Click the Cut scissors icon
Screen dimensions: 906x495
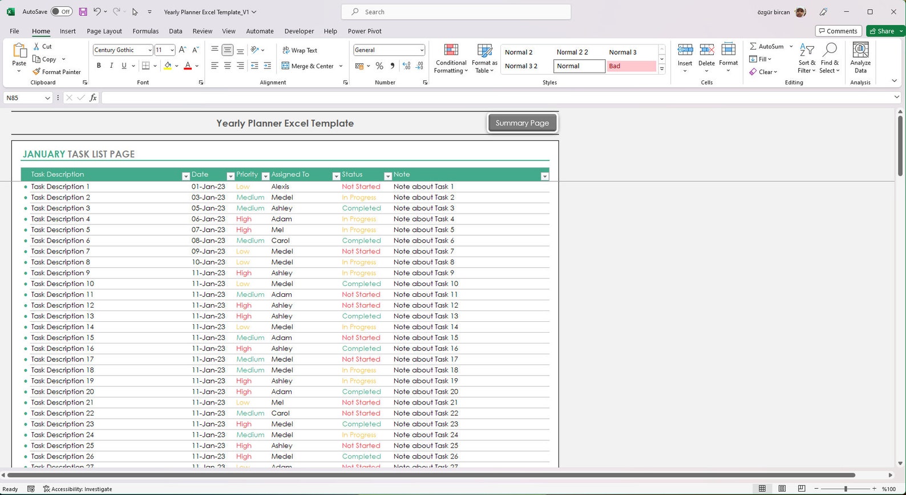[37, 46]
